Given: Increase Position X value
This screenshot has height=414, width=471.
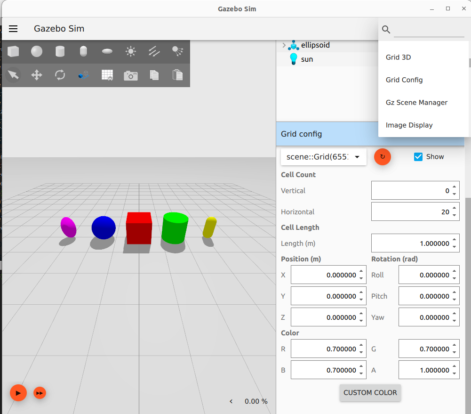Looking at the screenshot, I should 361,271.
